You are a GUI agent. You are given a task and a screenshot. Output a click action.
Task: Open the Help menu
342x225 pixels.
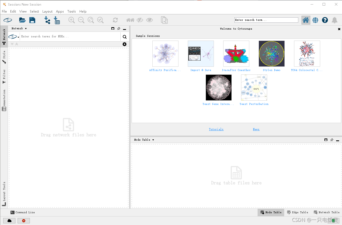(83, 11)
